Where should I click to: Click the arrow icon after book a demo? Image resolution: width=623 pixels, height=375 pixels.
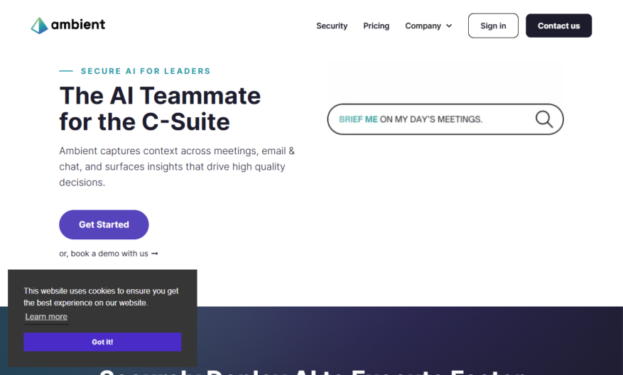[155, 254]
